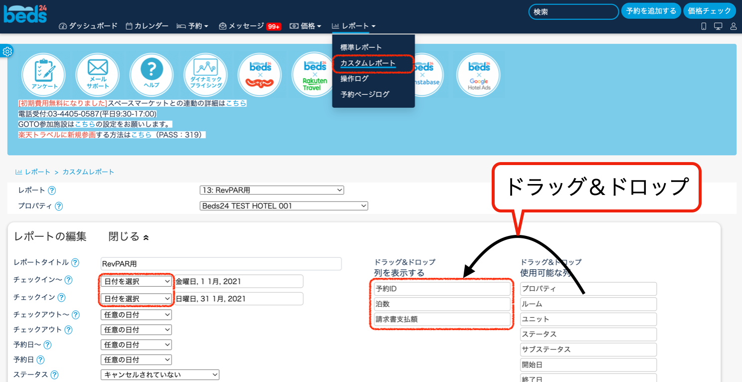Screen dimensions: 742x382
Task: Click the 検索 search input field
Action: coord(573,11)
